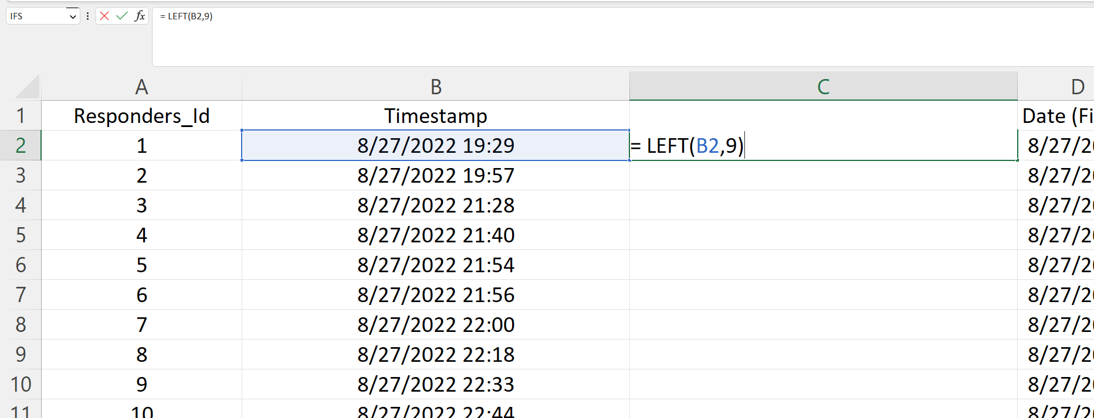Open the Name Box dropdown arrow
Image resolution: width=1094 pixels, height=418 pixels.
pos(73,16)
